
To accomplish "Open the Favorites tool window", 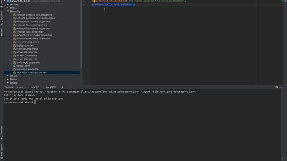I will (x=2, y=133).
